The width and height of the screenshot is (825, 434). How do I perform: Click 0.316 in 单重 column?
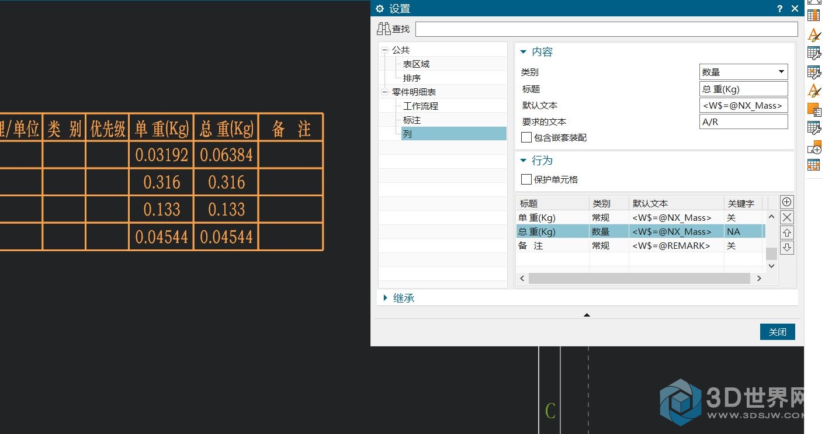click(x=162, y=182)
